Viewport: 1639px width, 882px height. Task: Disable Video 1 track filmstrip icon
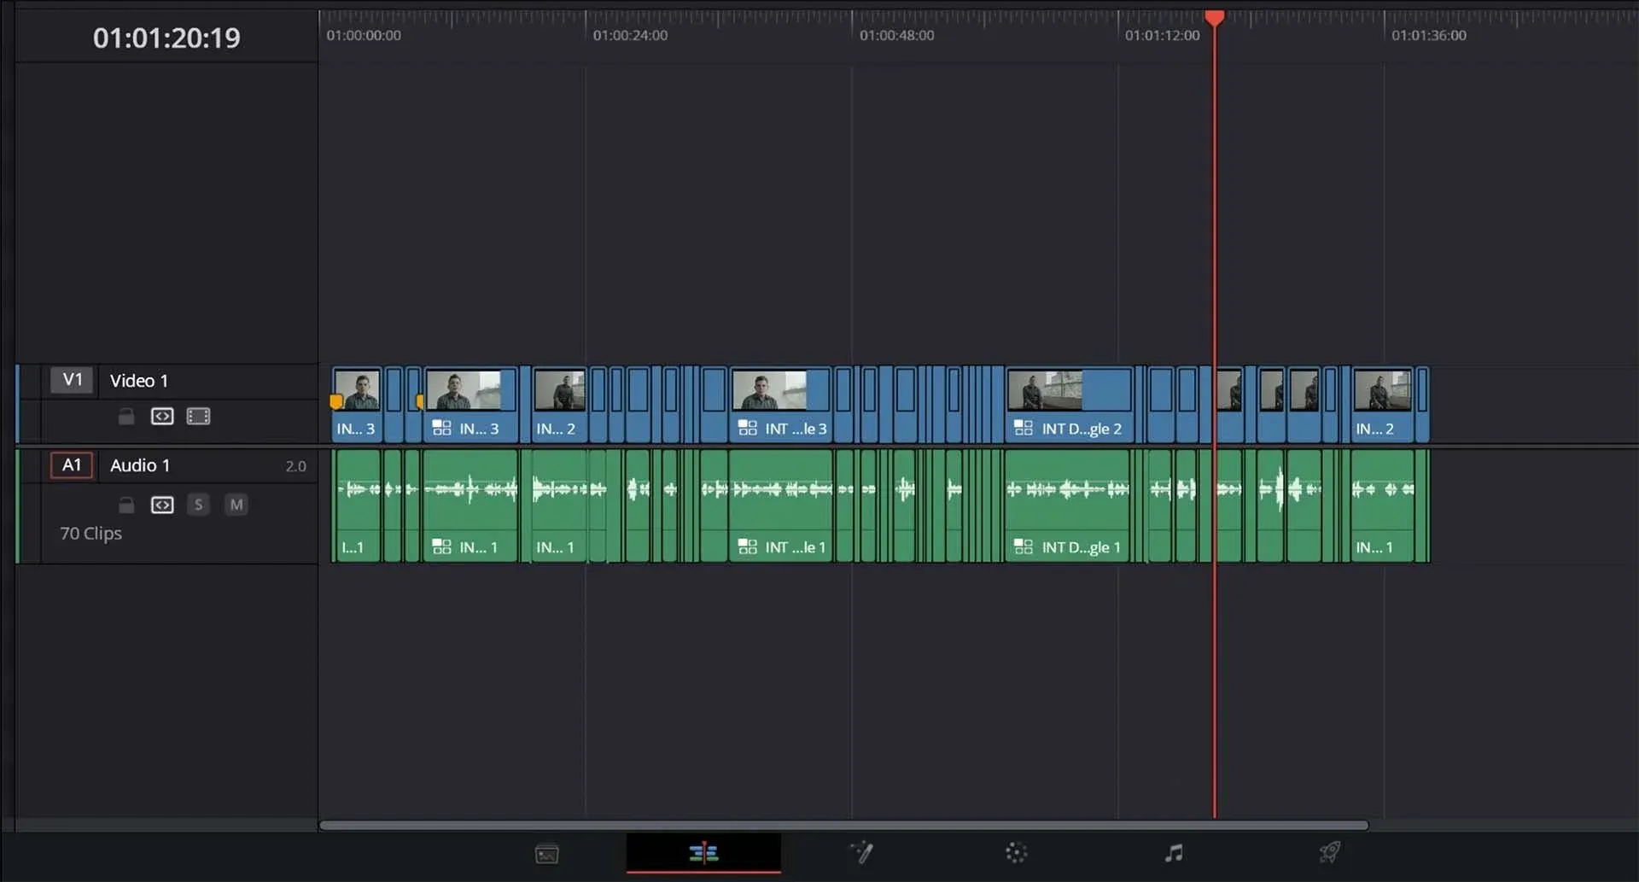[x=198, y=416]
